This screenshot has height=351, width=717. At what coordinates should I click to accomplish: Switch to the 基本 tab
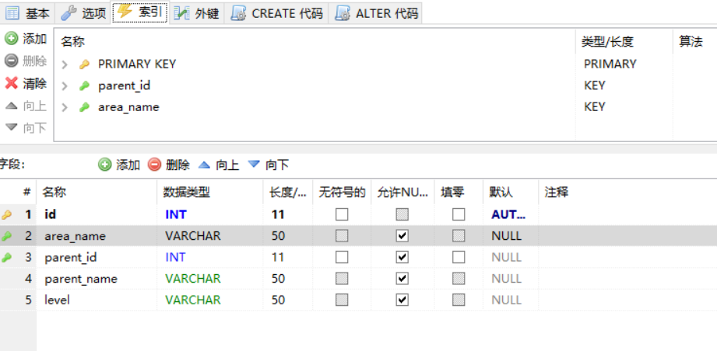[x=27, y=13]
